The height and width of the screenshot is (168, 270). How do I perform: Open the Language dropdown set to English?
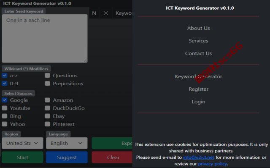[x=67, y=143]
